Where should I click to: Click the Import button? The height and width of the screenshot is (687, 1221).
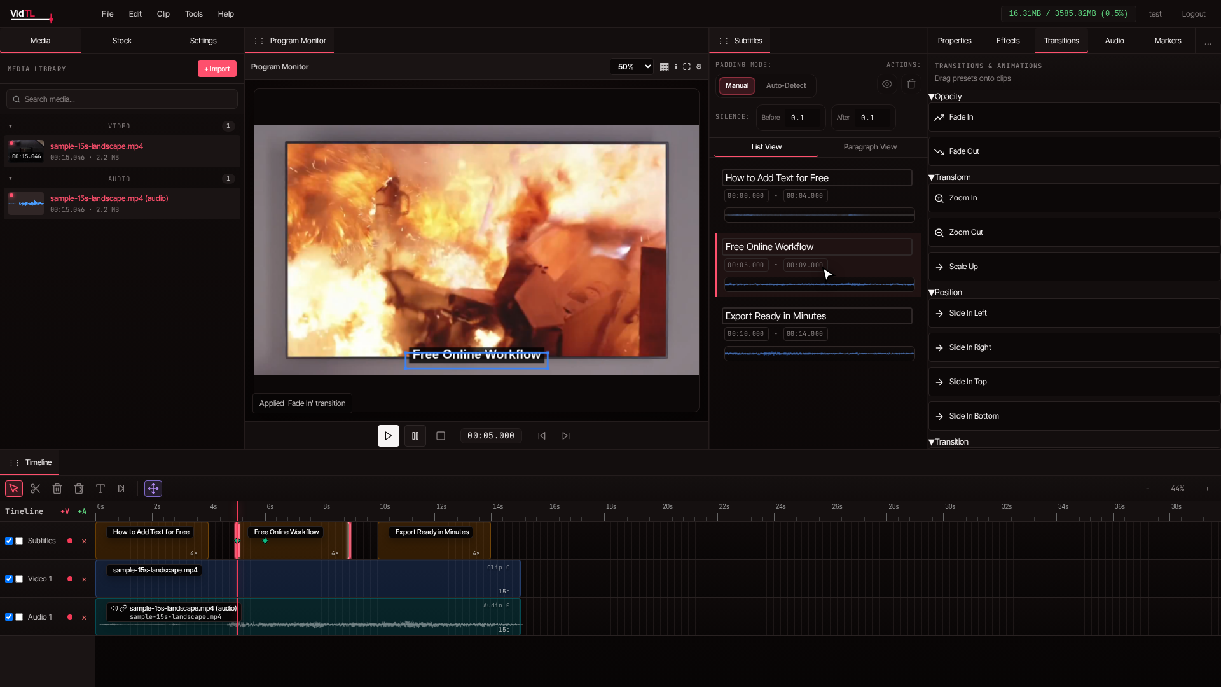217,69
